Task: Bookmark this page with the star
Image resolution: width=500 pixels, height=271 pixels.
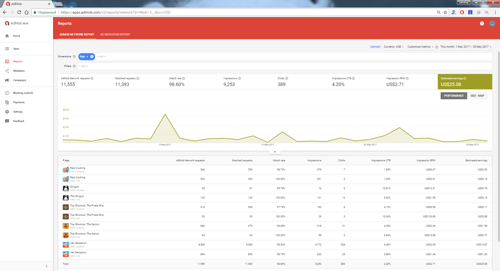Action: [x=445, y=12]
